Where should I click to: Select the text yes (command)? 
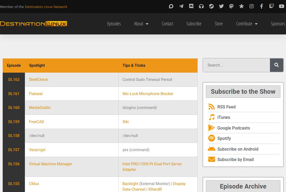tap(136, 150)
